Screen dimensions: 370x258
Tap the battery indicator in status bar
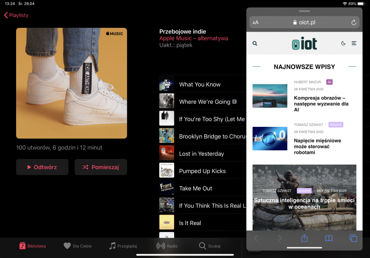tap(361, 3)
